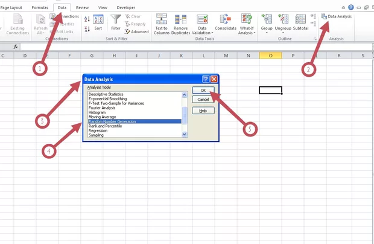The image size is (374, 244).
Task: Click Remove Duplicates
Action: pos(180,24)
